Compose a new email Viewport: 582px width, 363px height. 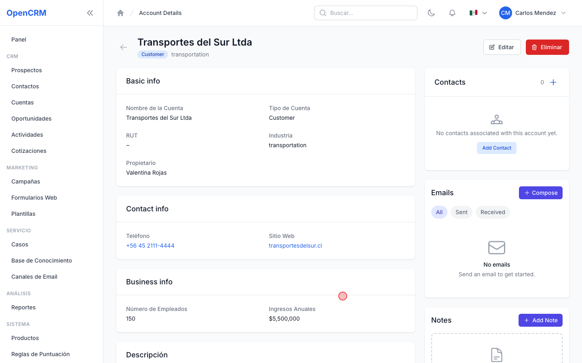pyautogui.click(x=541, y=193)
